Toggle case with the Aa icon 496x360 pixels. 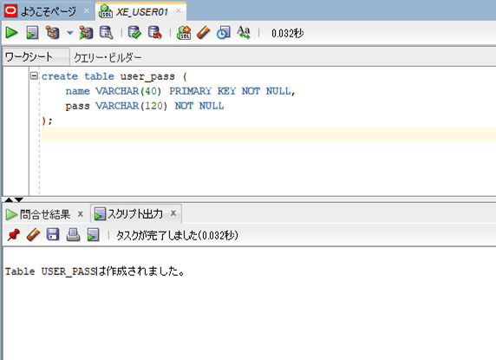[x=244, y=32]
